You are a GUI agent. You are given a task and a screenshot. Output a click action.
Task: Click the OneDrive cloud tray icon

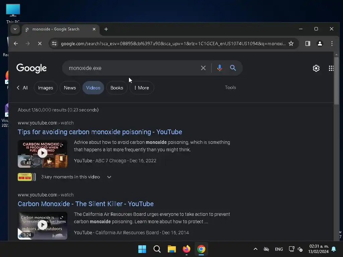(266, 249)
